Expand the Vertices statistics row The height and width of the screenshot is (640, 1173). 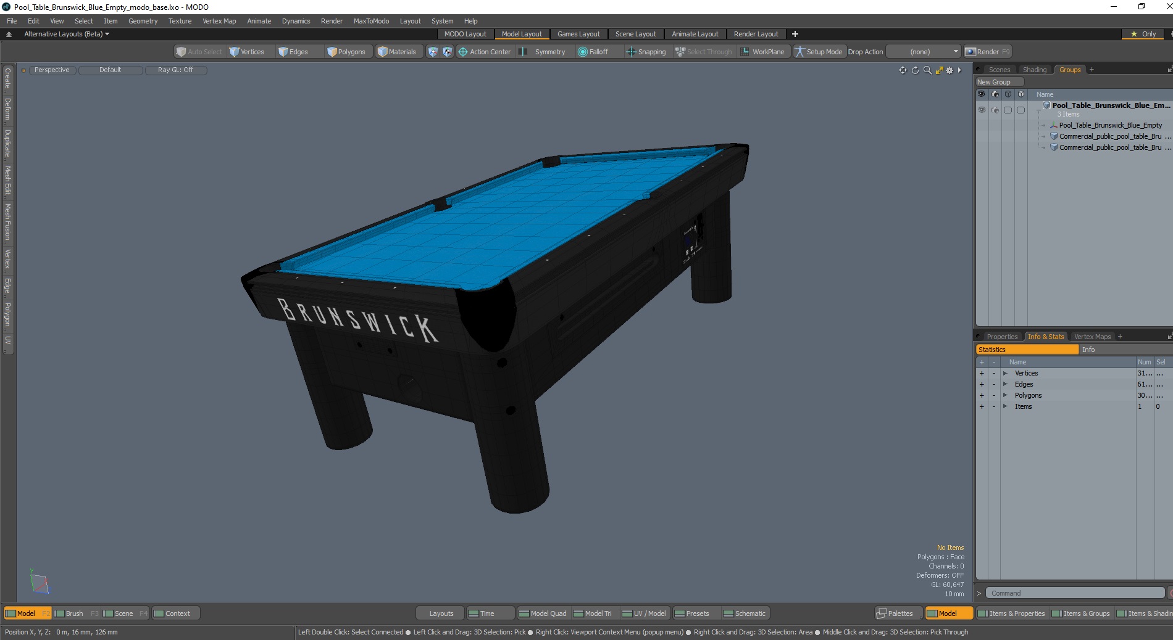[1005, 373]
